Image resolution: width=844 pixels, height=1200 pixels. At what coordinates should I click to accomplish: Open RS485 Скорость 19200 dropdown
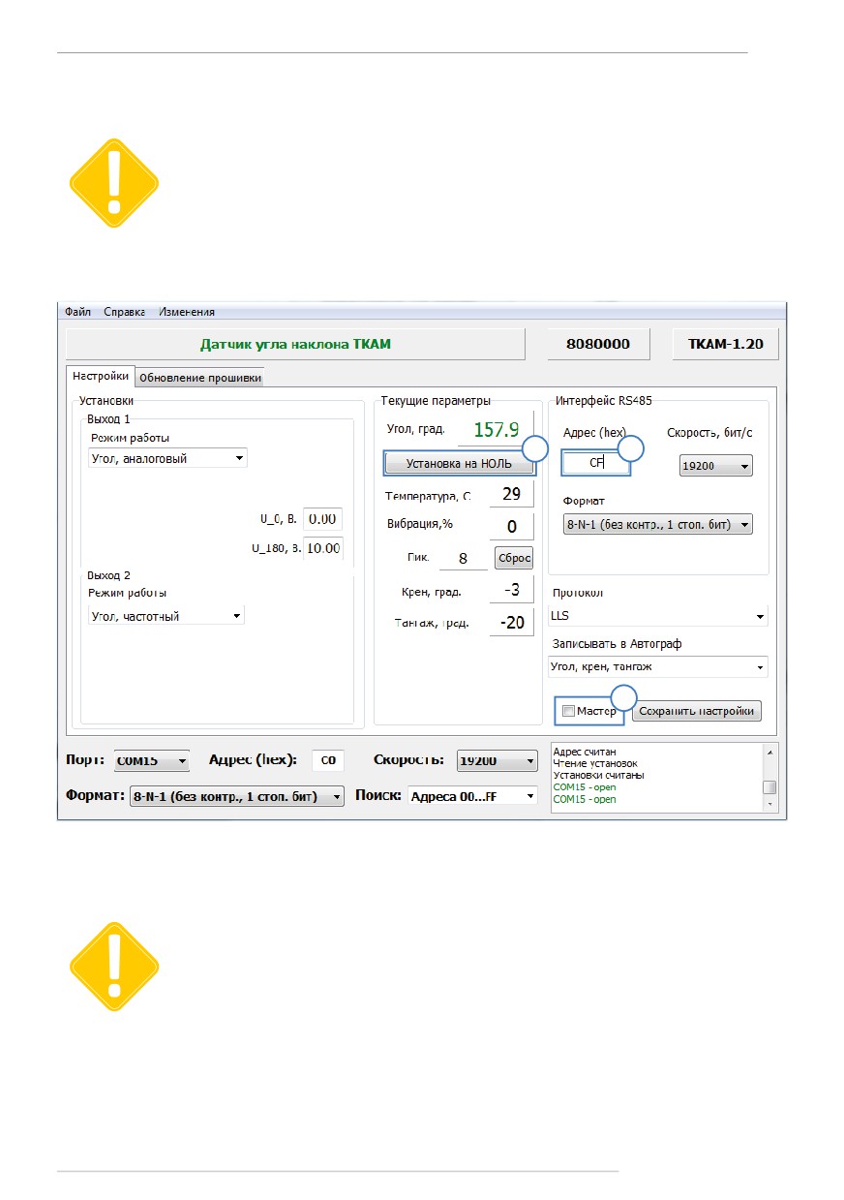[x=716, y=466]
